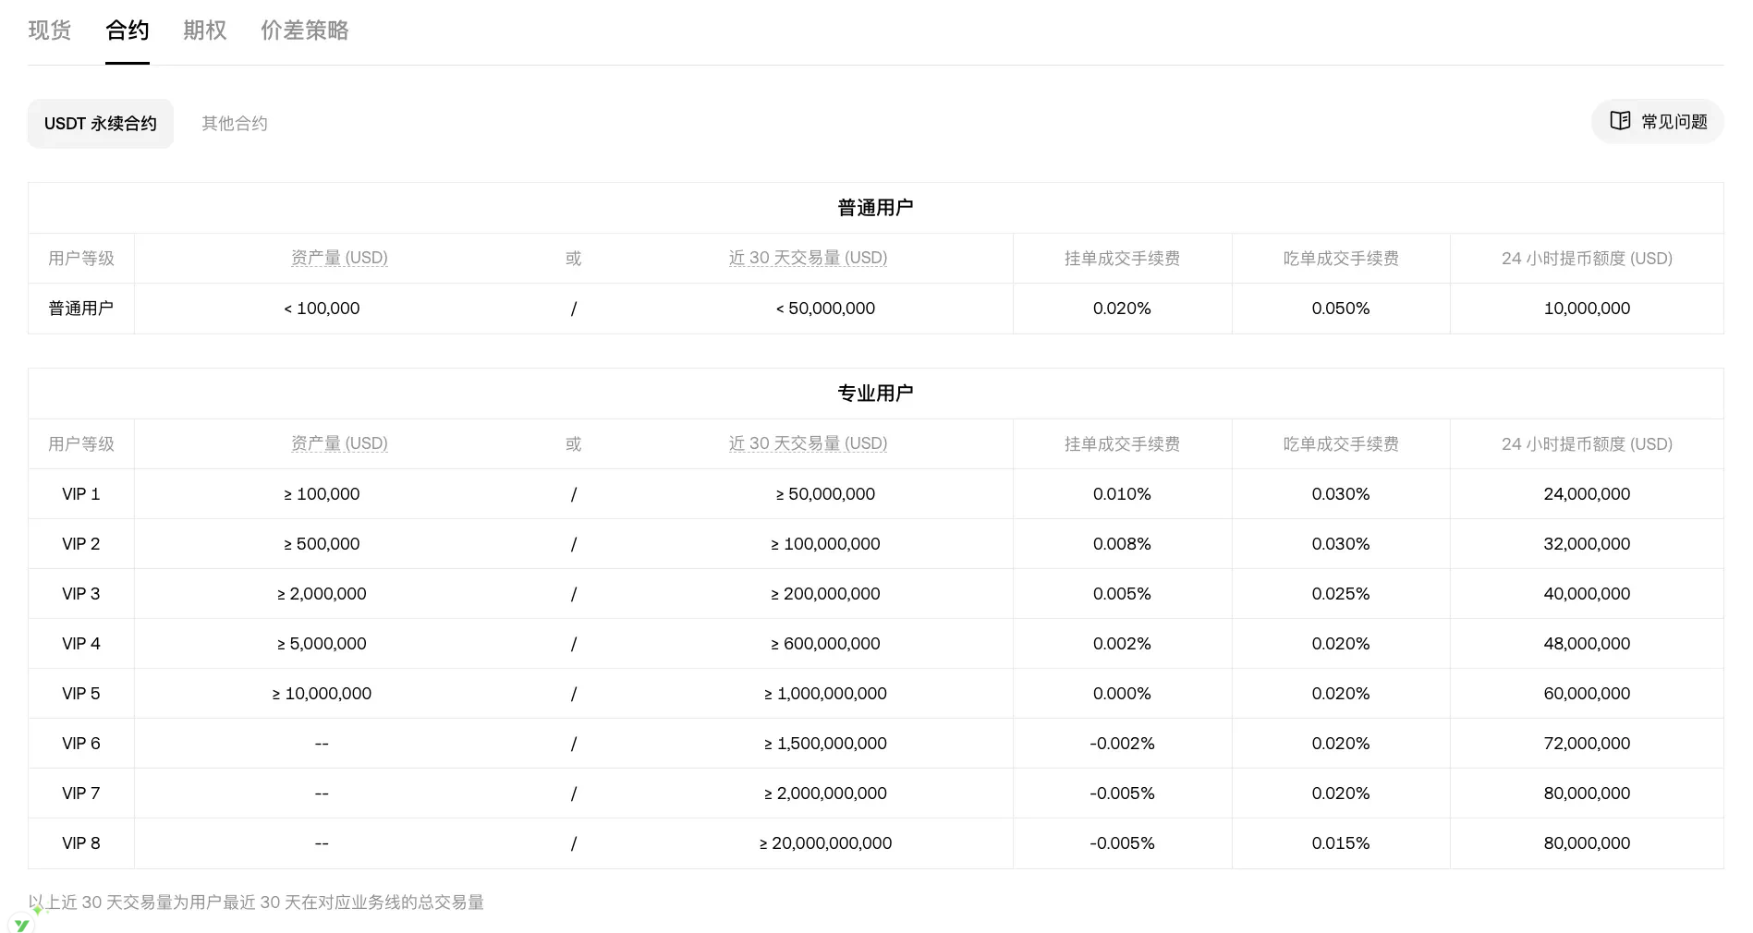The width and height of the screenshot is (1753, 933).
Task: Click the VIP 3 withdrawal limit 40,000,000
Action: [1587, 594]
